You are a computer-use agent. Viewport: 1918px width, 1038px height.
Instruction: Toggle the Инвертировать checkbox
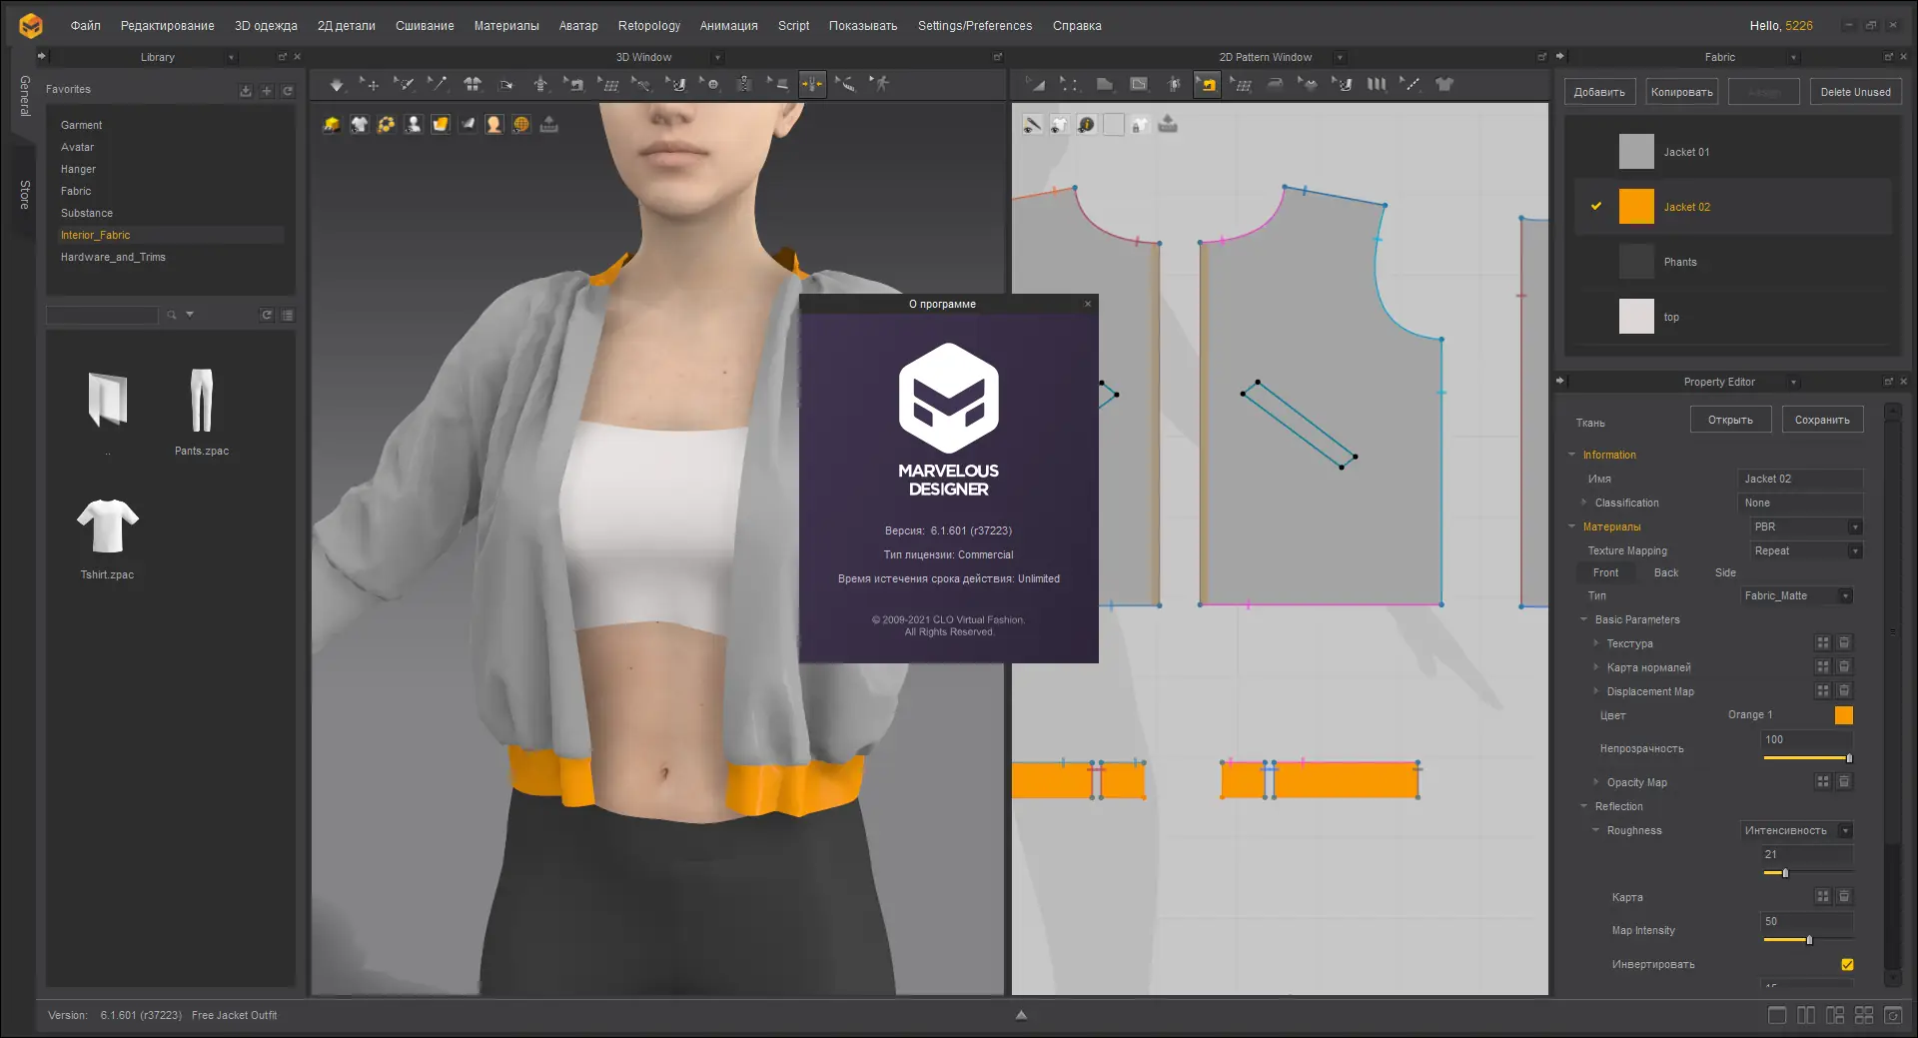(x=1847, y=964)
